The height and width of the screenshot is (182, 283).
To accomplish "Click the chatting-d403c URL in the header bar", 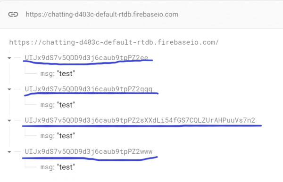I will [x=102, y=15].
